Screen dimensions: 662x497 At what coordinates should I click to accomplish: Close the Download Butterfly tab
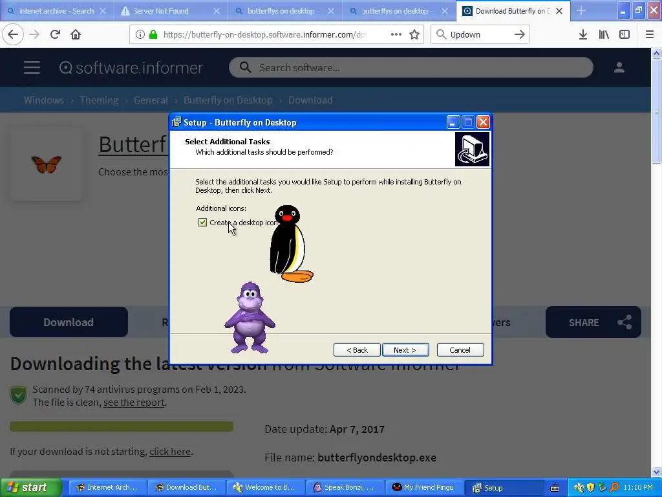coord(559,11)
